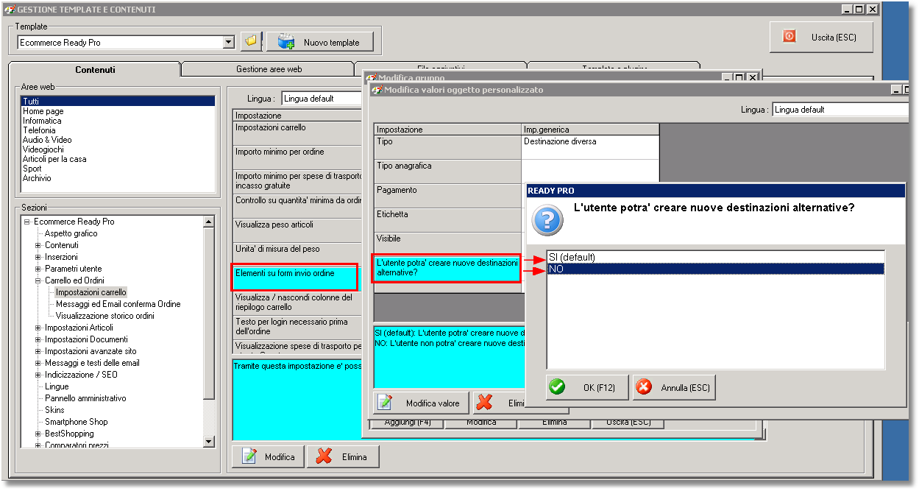Select the Pagamento row
This screenshot has width=919, height=491.
tap(448, 195)
